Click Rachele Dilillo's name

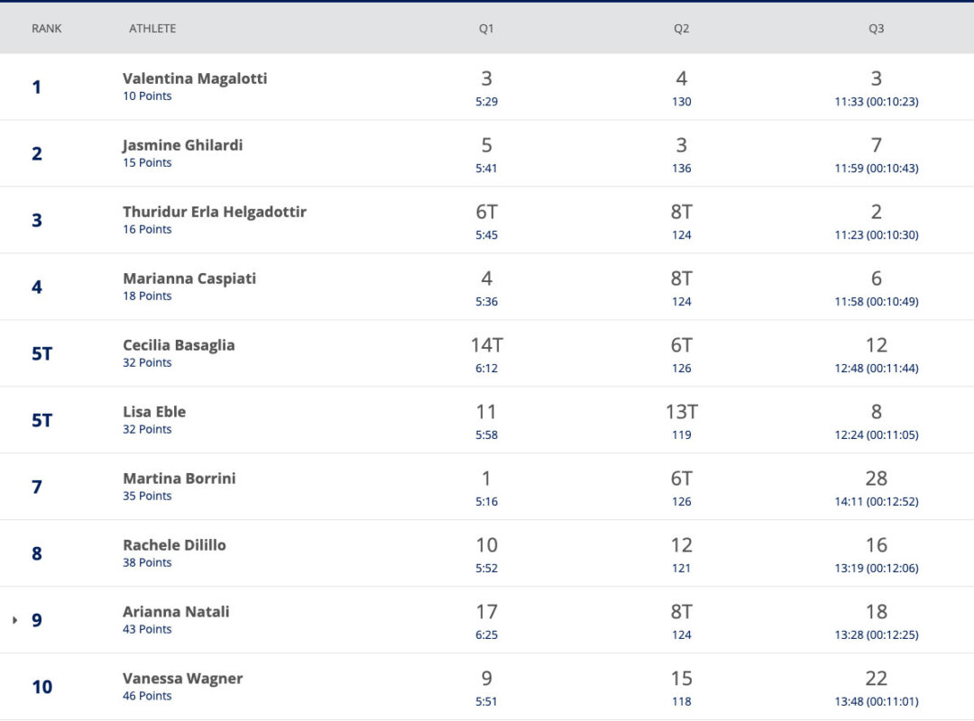175,545
